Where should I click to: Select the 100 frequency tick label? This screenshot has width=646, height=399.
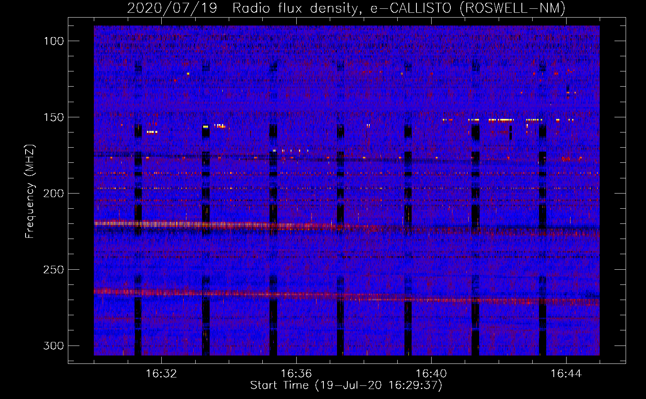click(x=54, y=41)
